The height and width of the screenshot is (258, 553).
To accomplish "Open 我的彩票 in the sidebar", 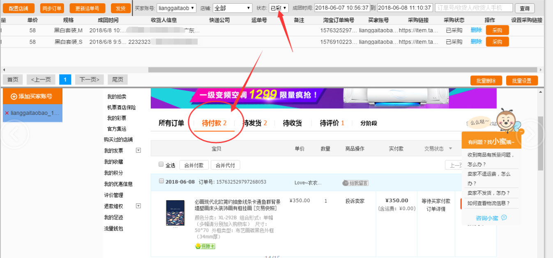I will pyautogui.click(x=117, y=118).
